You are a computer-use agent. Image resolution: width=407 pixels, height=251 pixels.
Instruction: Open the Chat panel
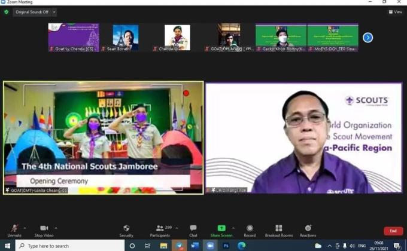coord(193,230)
